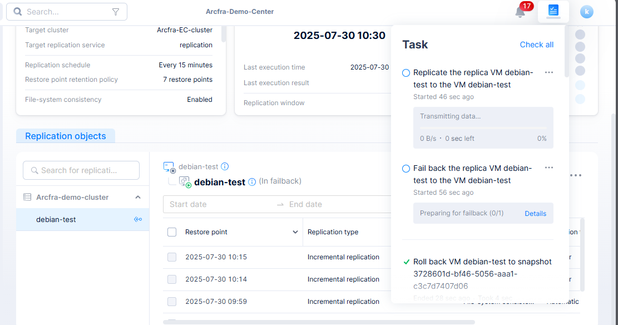This screenshot has width=618, height=325.
Task: Open more options for Replicate task
Action: [x=549, y=73]
